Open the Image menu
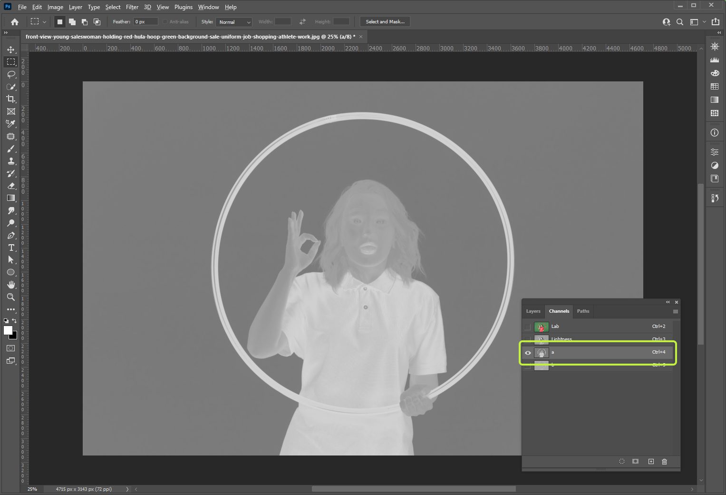 coord(55,7)
